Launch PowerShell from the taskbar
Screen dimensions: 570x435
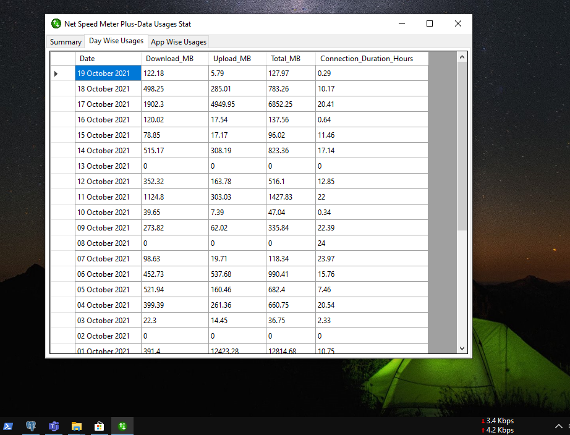8,426
